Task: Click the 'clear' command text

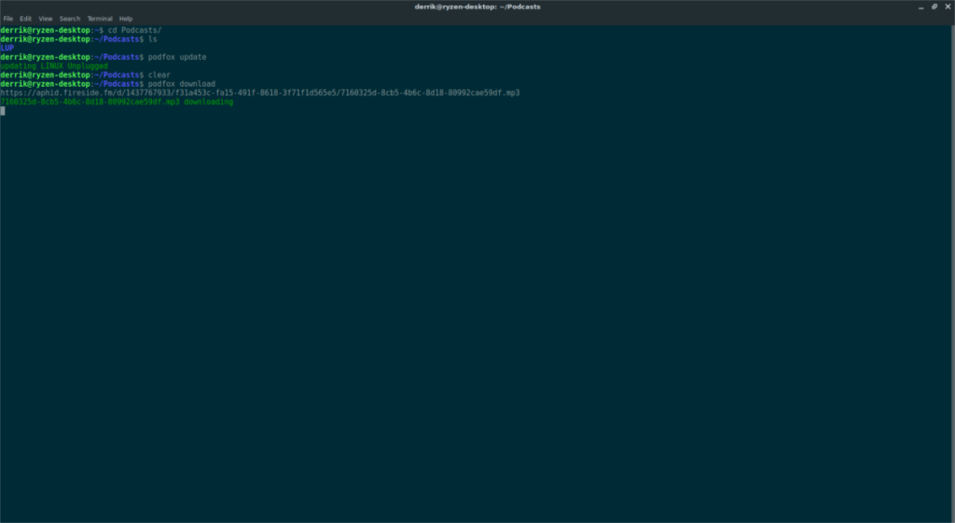Action: [159, 75]
